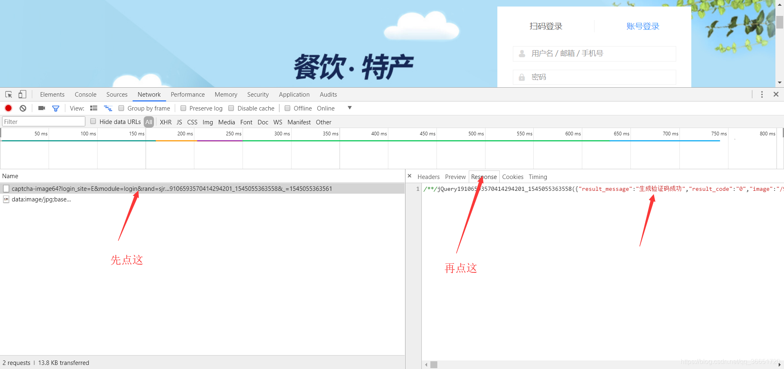
Task: Filter requests by Img
Action: (x=208, y=122)
